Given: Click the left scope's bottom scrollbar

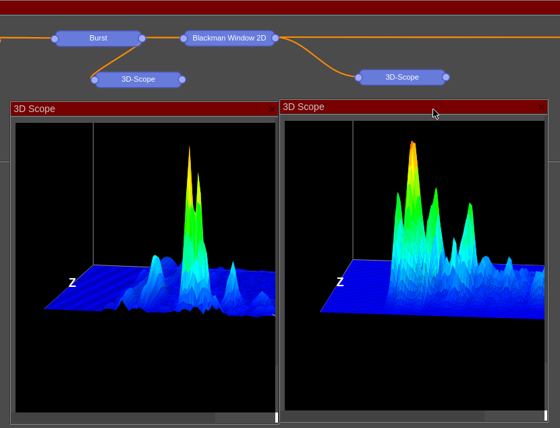Looking at the screenshot, I should tap(115, 418).
